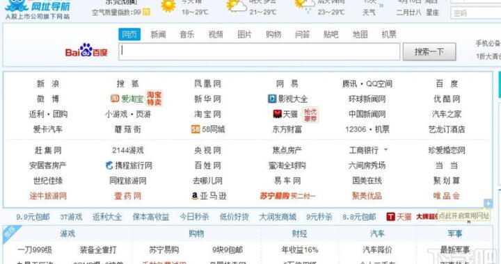Click the 密码 password field
This screenshot has height=264, width=501.
476,13
